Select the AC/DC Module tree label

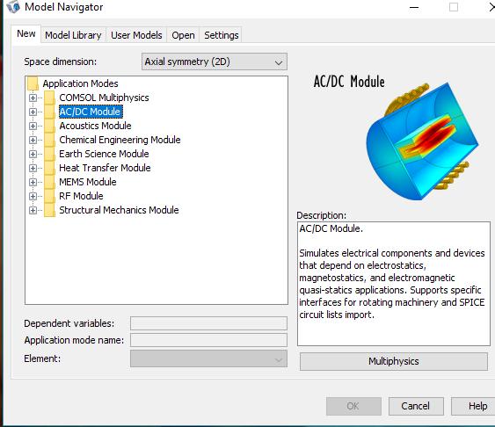pyautogui.click(x=90, y=112)
